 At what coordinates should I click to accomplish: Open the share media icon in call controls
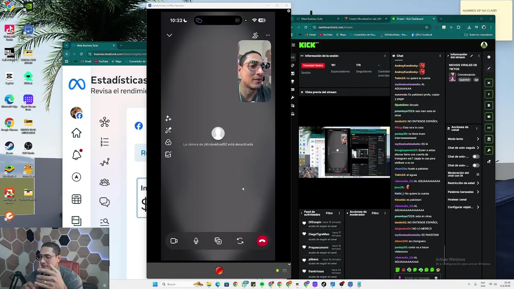(218, 241)
